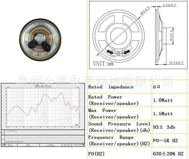
Task: Click the plus terminal symbol in drawing
Action: (122, 53)
